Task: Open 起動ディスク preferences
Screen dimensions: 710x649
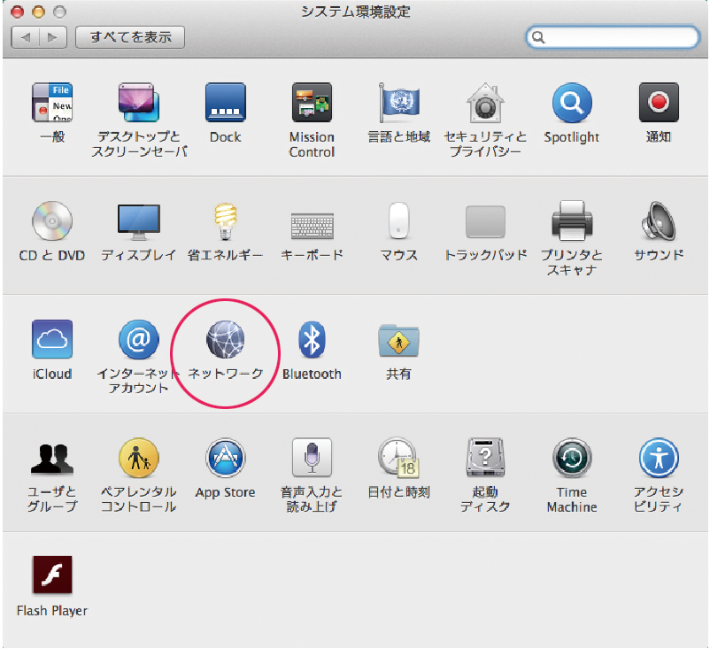Action: 485,457
